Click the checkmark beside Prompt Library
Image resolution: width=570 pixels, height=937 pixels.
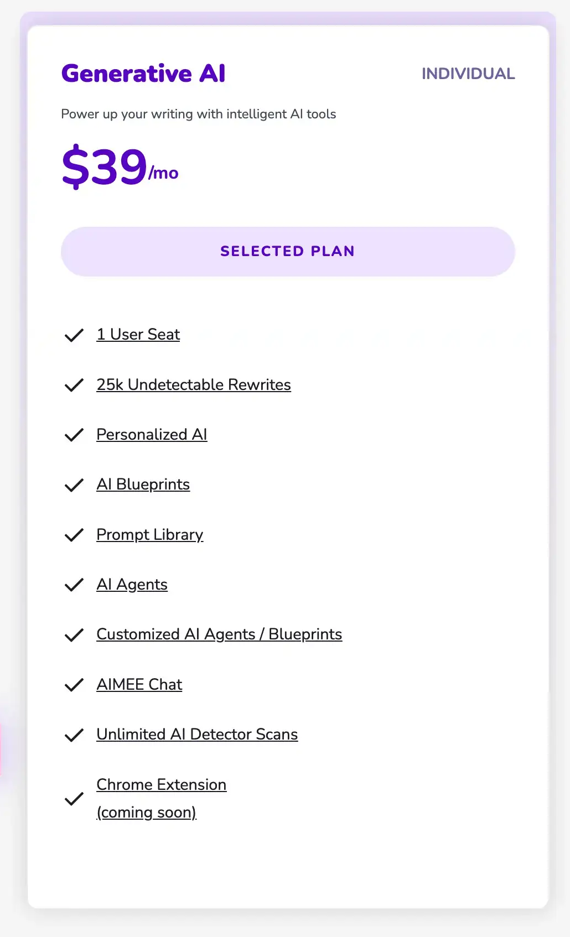pyautogui.click(x=74, y=535)
